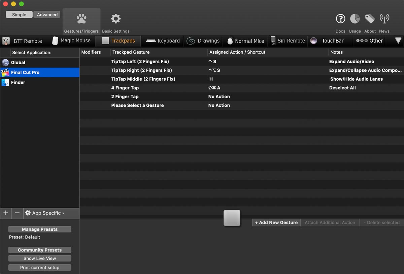Click the ⇧⌘ A shortcut cell
Viewport: 404px width, 274px height.
[x=214, y=88]
